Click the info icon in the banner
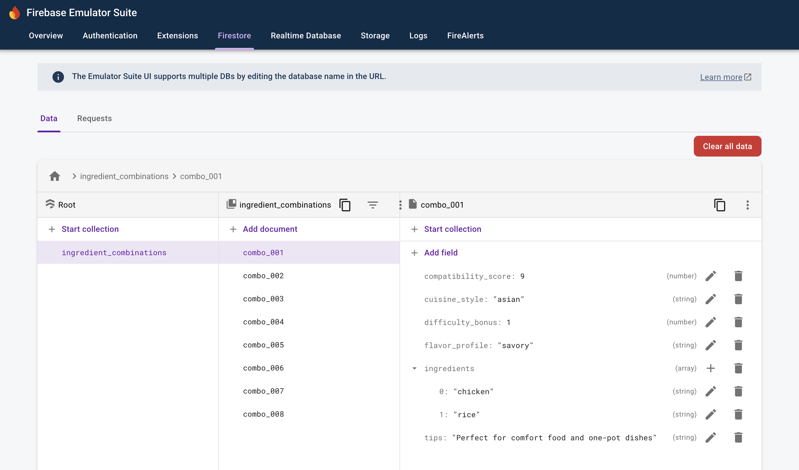 58,77
